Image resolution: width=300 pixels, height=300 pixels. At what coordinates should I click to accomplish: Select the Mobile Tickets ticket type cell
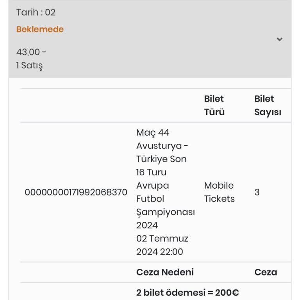coord(219,192)
